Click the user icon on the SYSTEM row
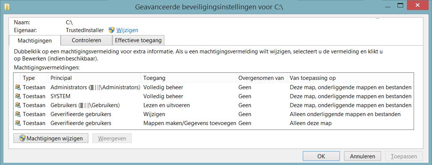 [x=18, y=96]
